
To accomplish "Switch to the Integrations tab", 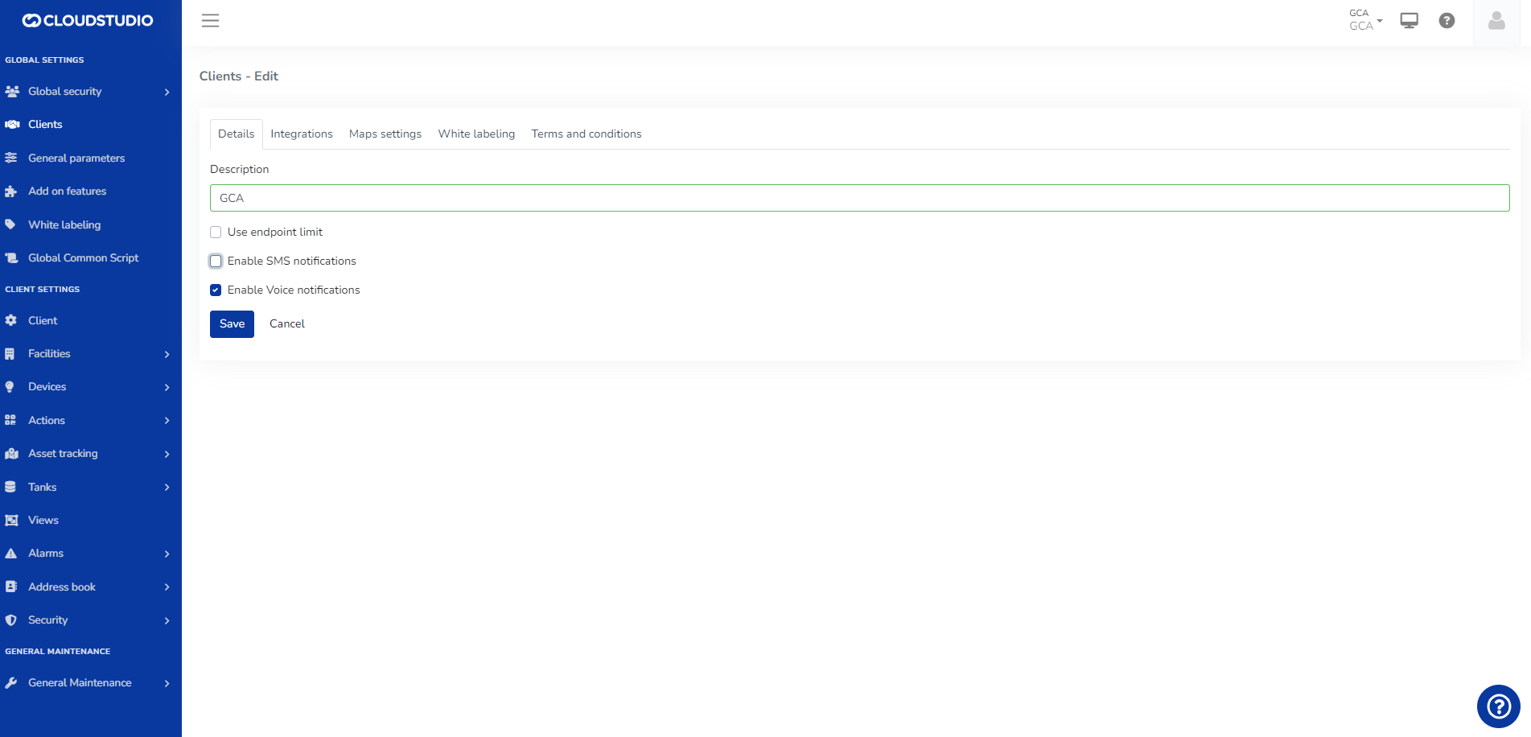I will click(x=301, y=134).
